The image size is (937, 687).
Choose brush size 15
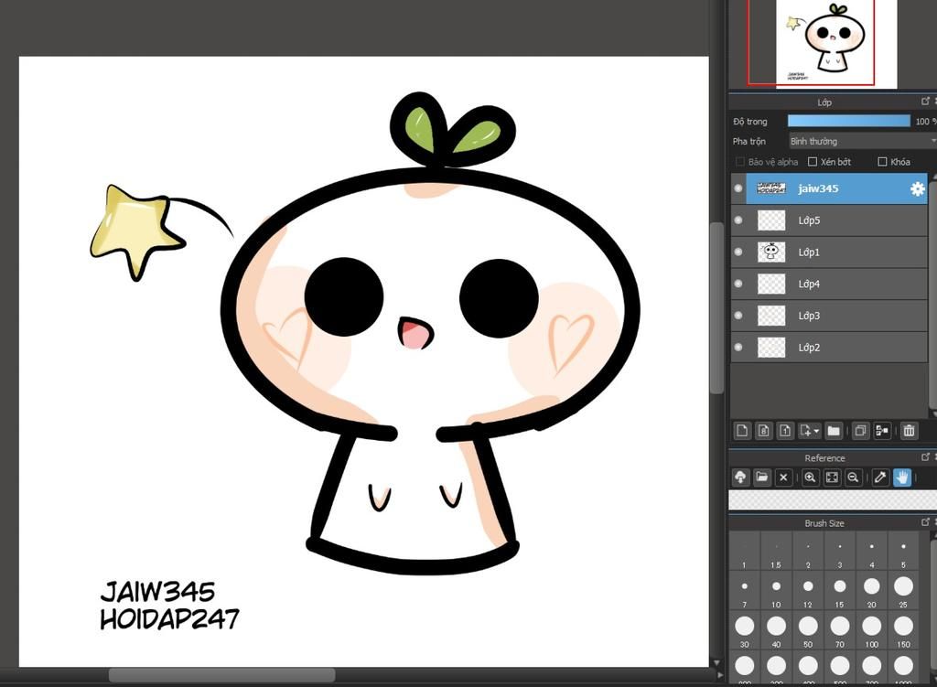(x=840, y=592)
